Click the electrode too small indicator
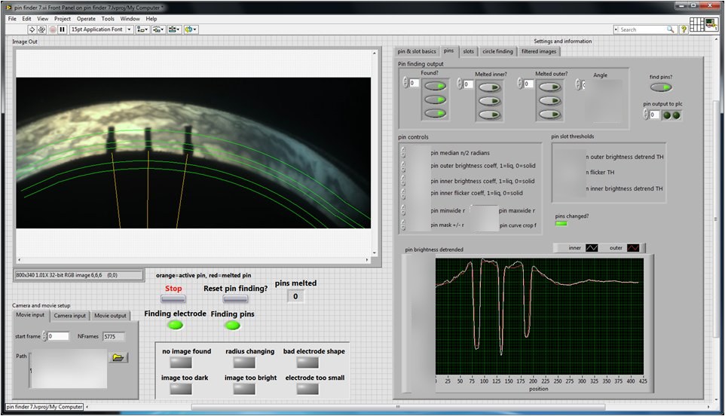725x416 pixels. coord(307,389)
